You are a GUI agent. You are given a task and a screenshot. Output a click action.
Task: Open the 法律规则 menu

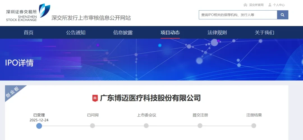click(217, 32)
